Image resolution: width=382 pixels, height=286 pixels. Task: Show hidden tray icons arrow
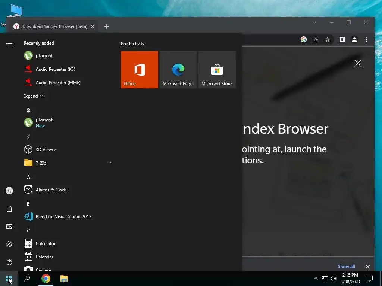point(316,279)
